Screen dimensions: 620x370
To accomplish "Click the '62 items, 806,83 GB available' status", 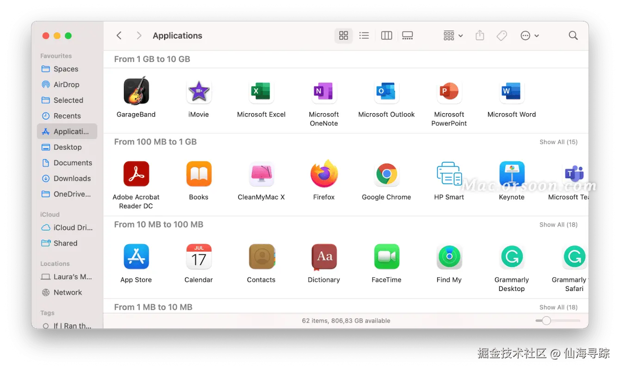I will (x=346, y=321).
